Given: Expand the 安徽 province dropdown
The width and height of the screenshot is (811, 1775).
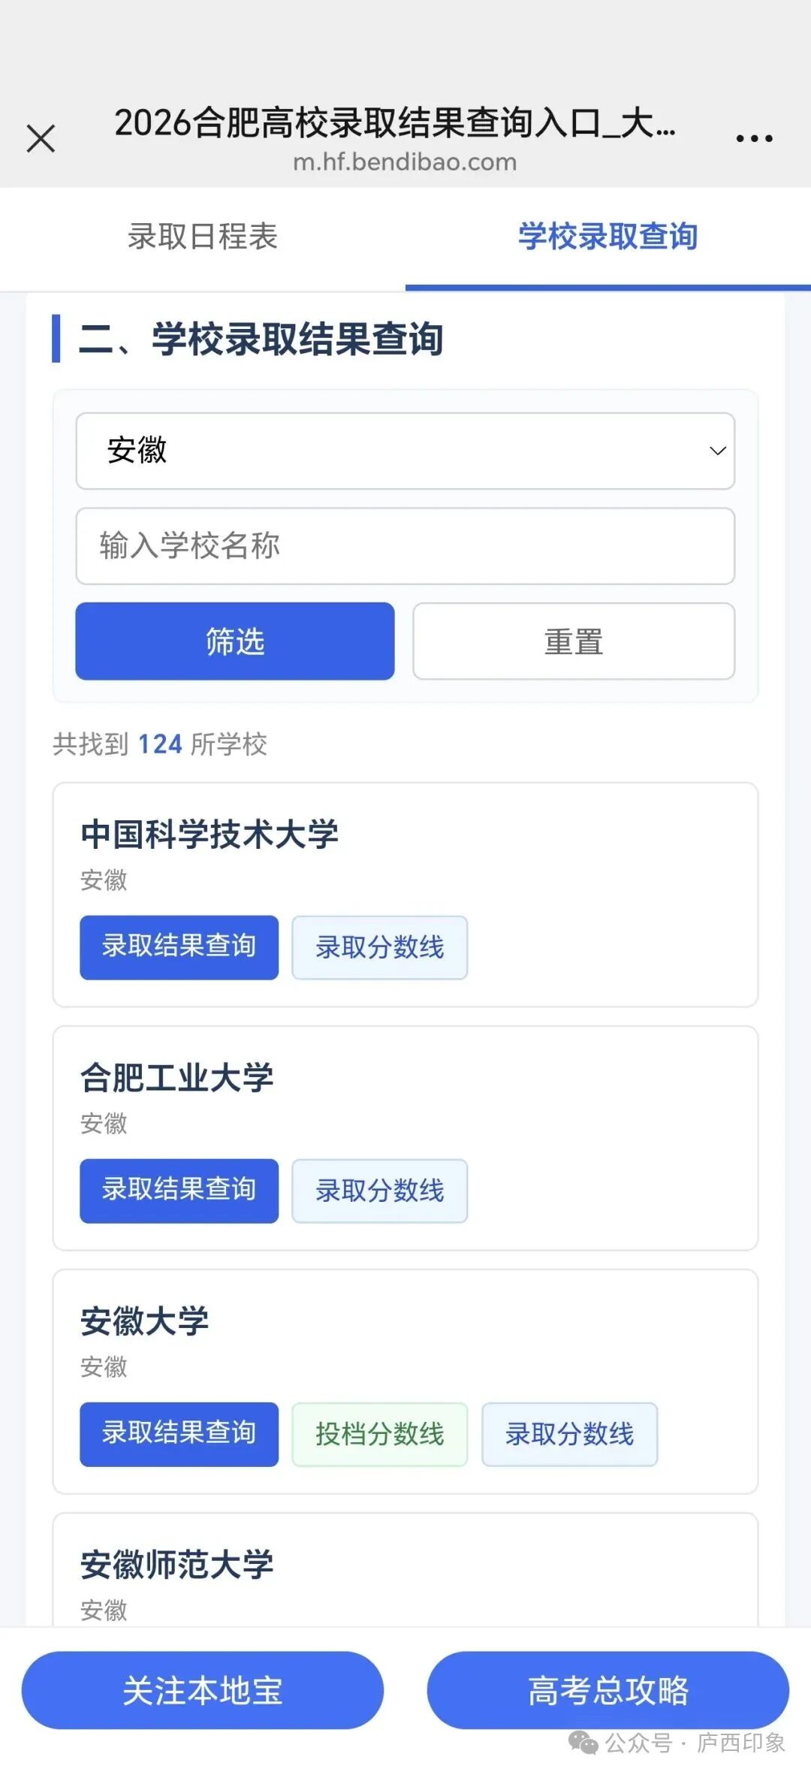Looking at the screenshot, I should click(x=405, y=451).
